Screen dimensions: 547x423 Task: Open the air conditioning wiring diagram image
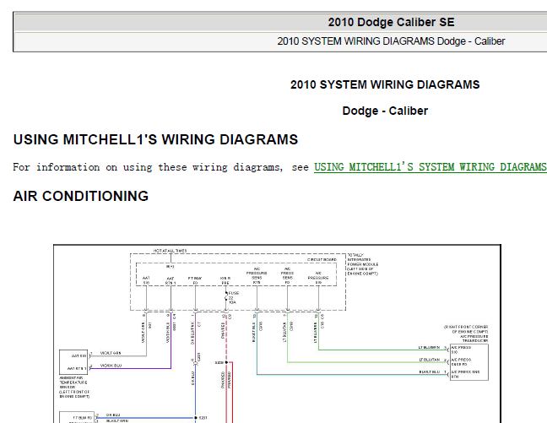pyautogui.click(x=277, y=334)
